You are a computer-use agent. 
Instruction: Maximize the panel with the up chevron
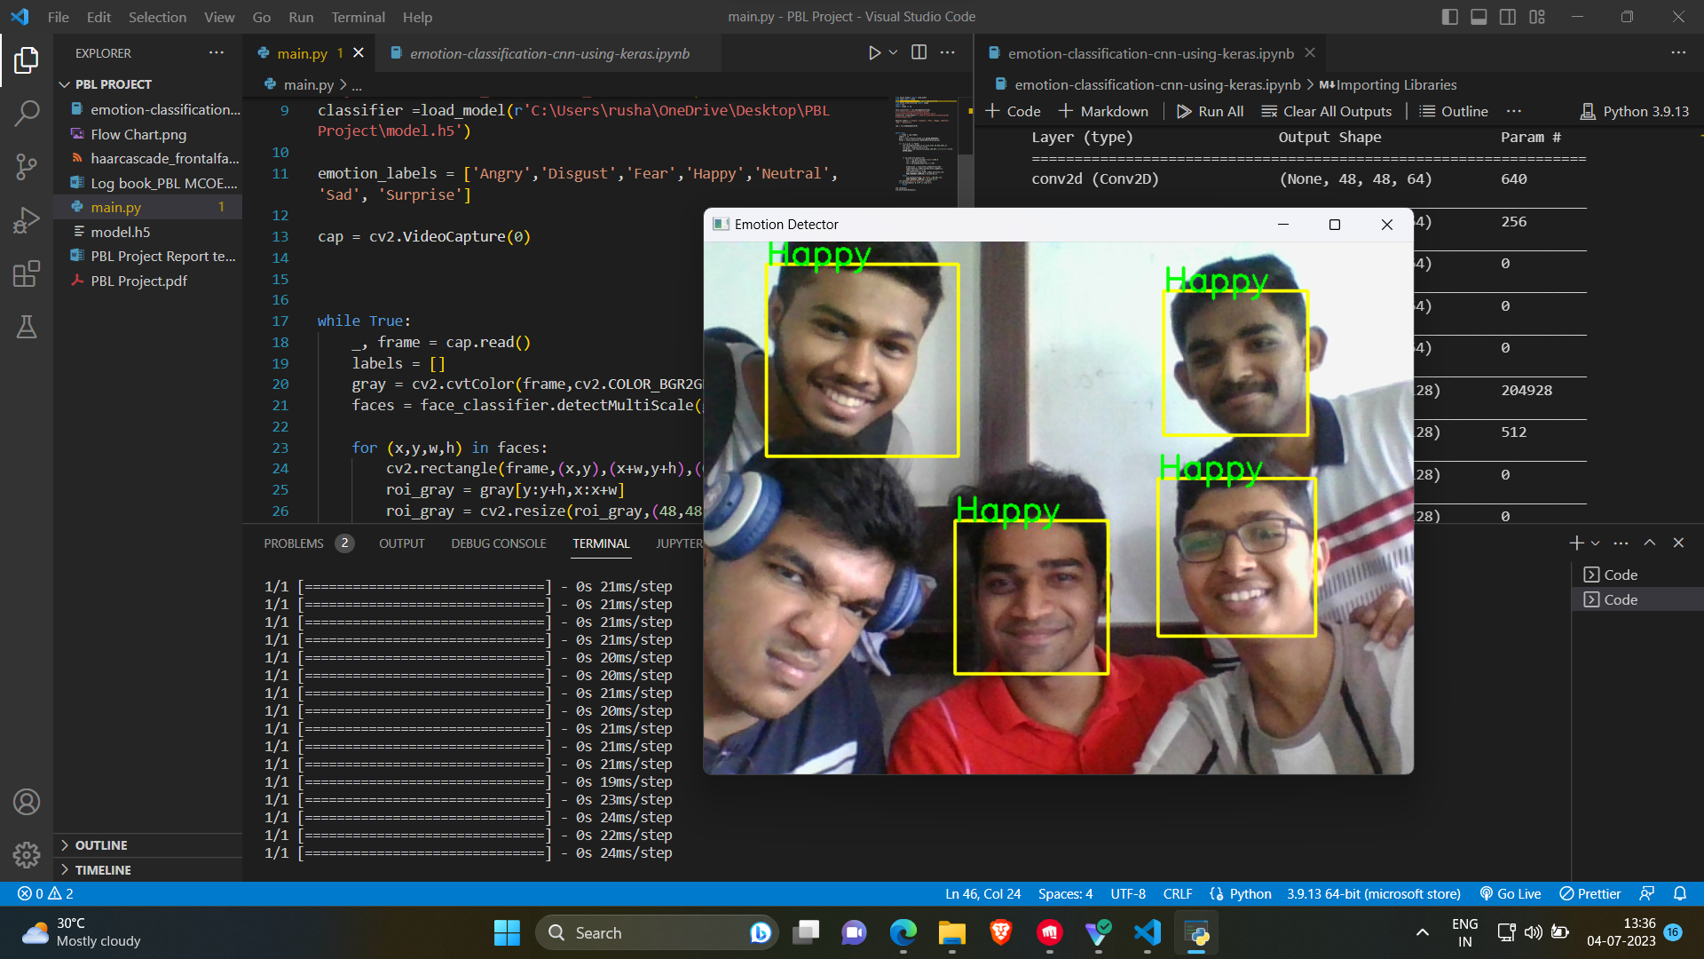[x=1650, y=543]
